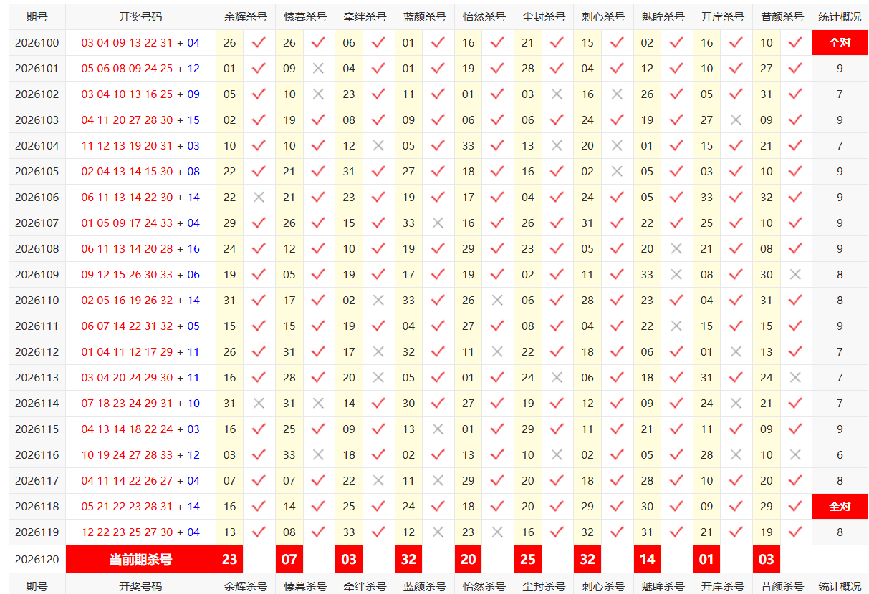Viewport: 869px width, 594px height.
Task: Click the red 全对 badge in row 2026100
Action: [x=840, y=43]
